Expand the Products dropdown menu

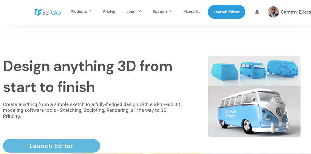click(81, 12)
